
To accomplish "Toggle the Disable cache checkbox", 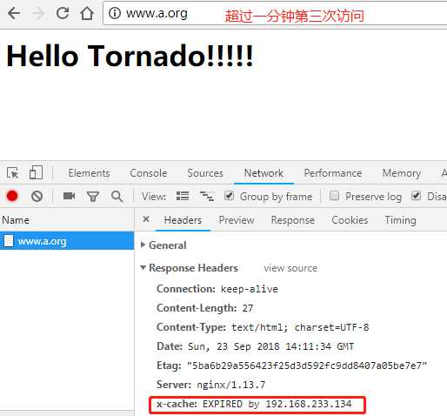I will coord(416,196).
